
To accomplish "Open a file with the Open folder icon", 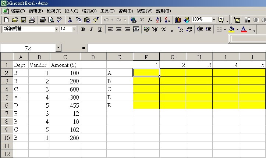I will point(15,20).
